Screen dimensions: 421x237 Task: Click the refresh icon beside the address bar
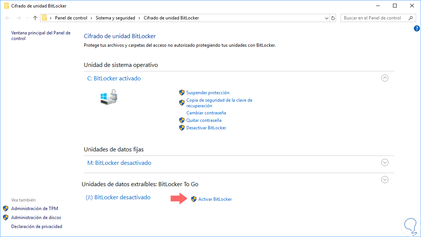tap(333, 18)
